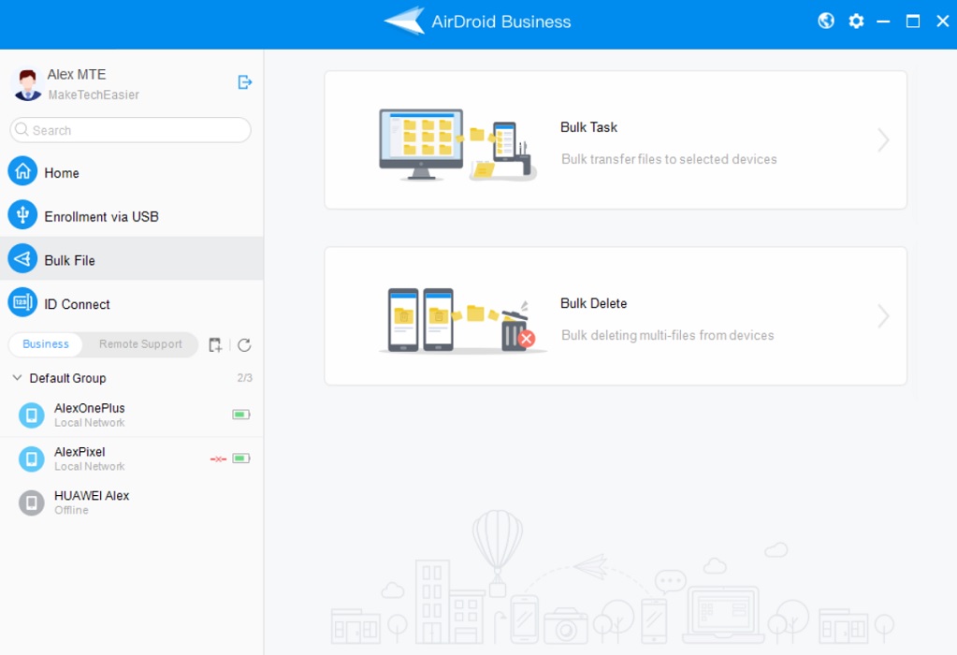
Task: Open the globe language icon
Action: tap(825, 20)
